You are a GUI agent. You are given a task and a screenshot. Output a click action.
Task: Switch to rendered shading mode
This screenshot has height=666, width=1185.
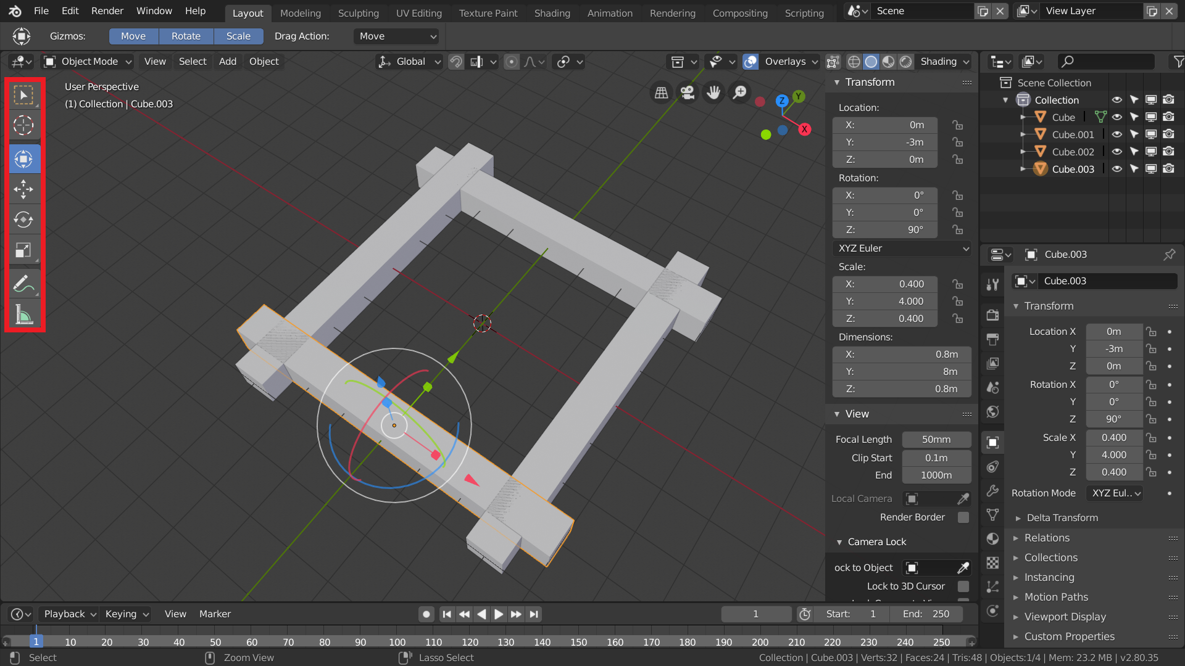[905, 62]
